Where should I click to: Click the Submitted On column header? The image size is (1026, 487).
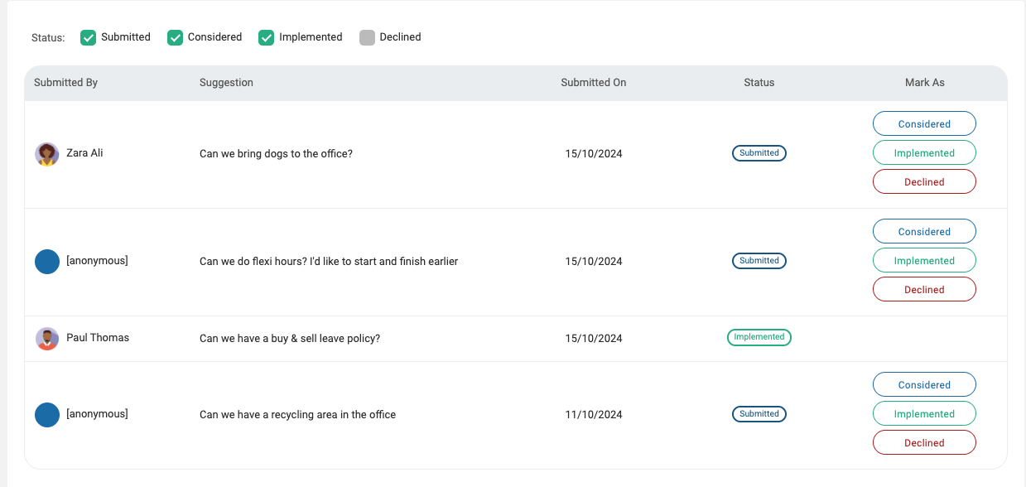593,83
